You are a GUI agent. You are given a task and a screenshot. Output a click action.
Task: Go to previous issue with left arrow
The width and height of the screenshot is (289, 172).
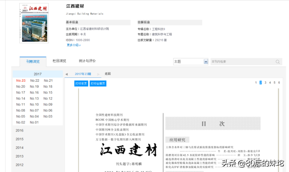pos(67,74)
